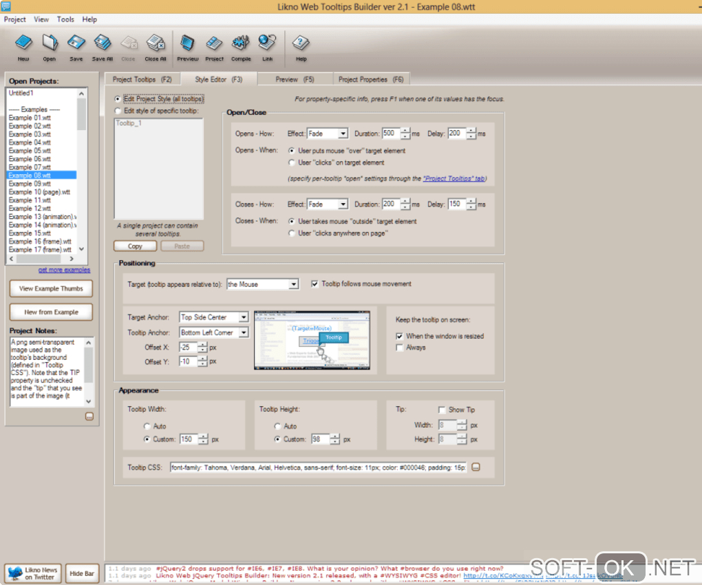The width and height of the screenshot is (702, 585).
Task: Adjust the Opens Delay stepper
Action: 471,134
